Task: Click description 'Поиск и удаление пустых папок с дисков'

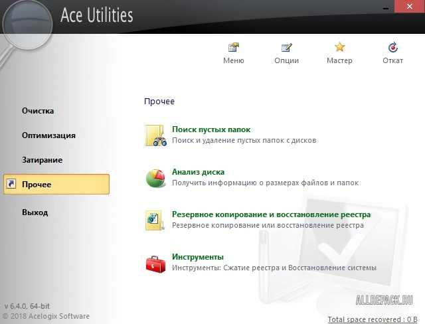Action: pyautogui.click(x=244, y=140)
